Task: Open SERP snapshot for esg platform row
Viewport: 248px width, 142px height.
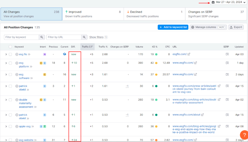Action: pyautogui.click(x=227, y=63)
